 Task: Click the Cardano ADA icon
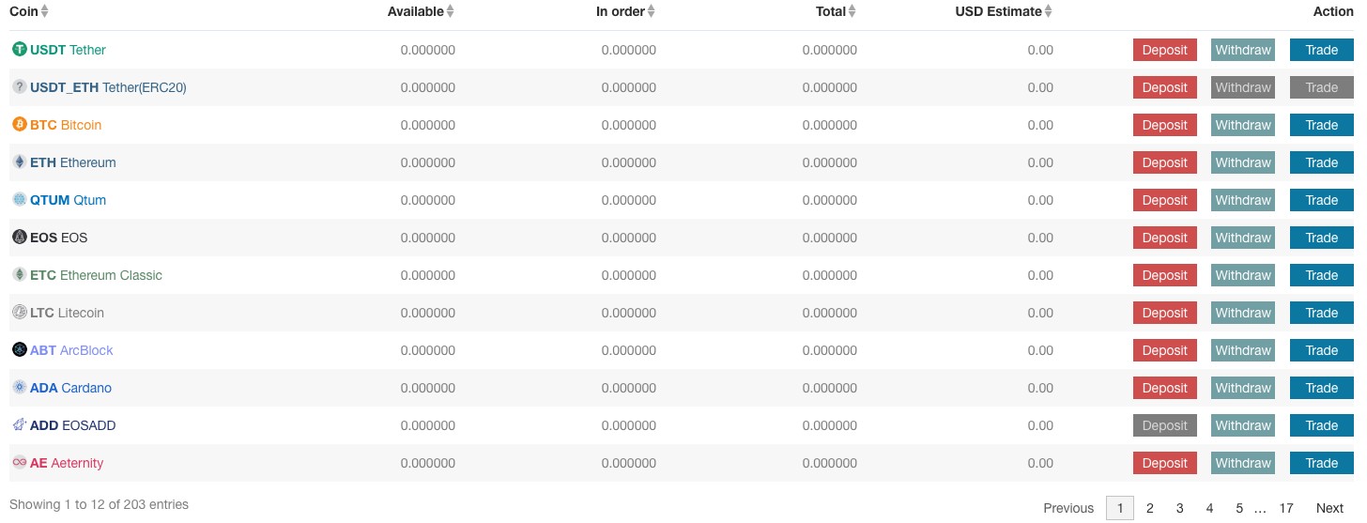pos(19,388)
